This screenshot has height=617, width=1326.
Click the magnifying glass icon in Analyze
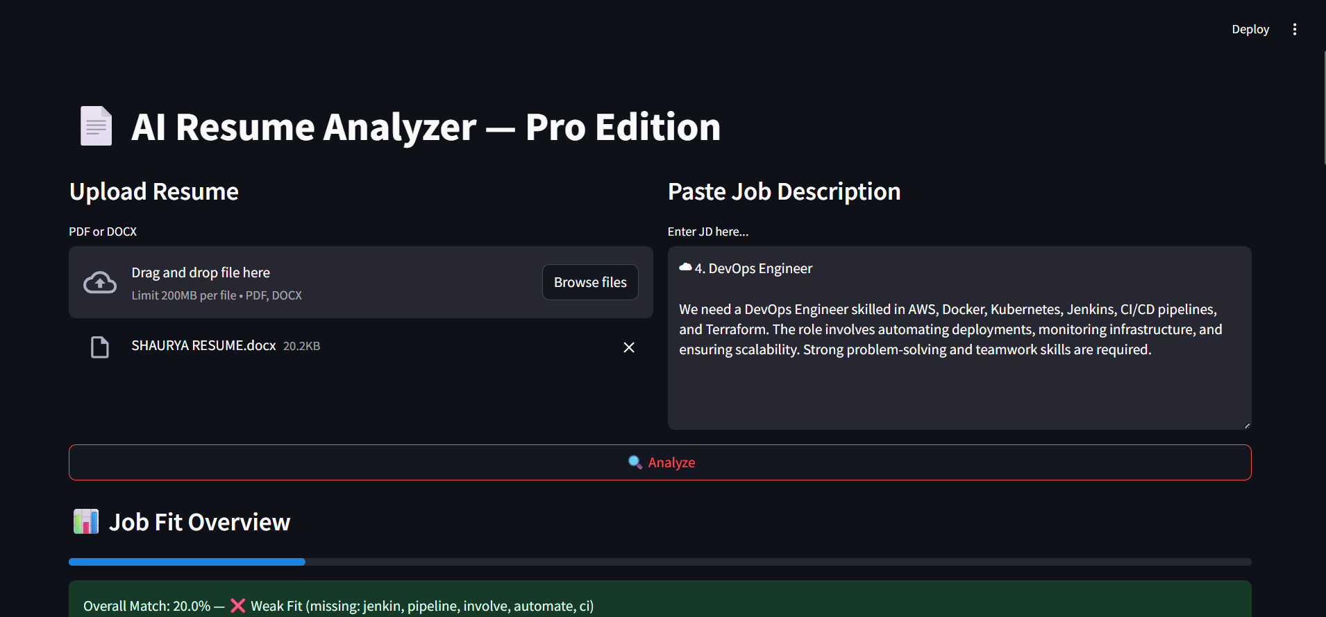pos(635,462)
